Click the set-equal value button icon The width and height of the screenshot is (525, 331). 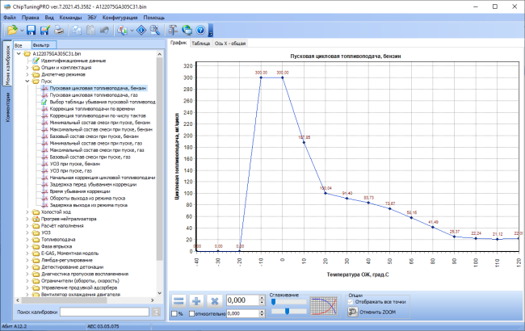pos(178,301)
